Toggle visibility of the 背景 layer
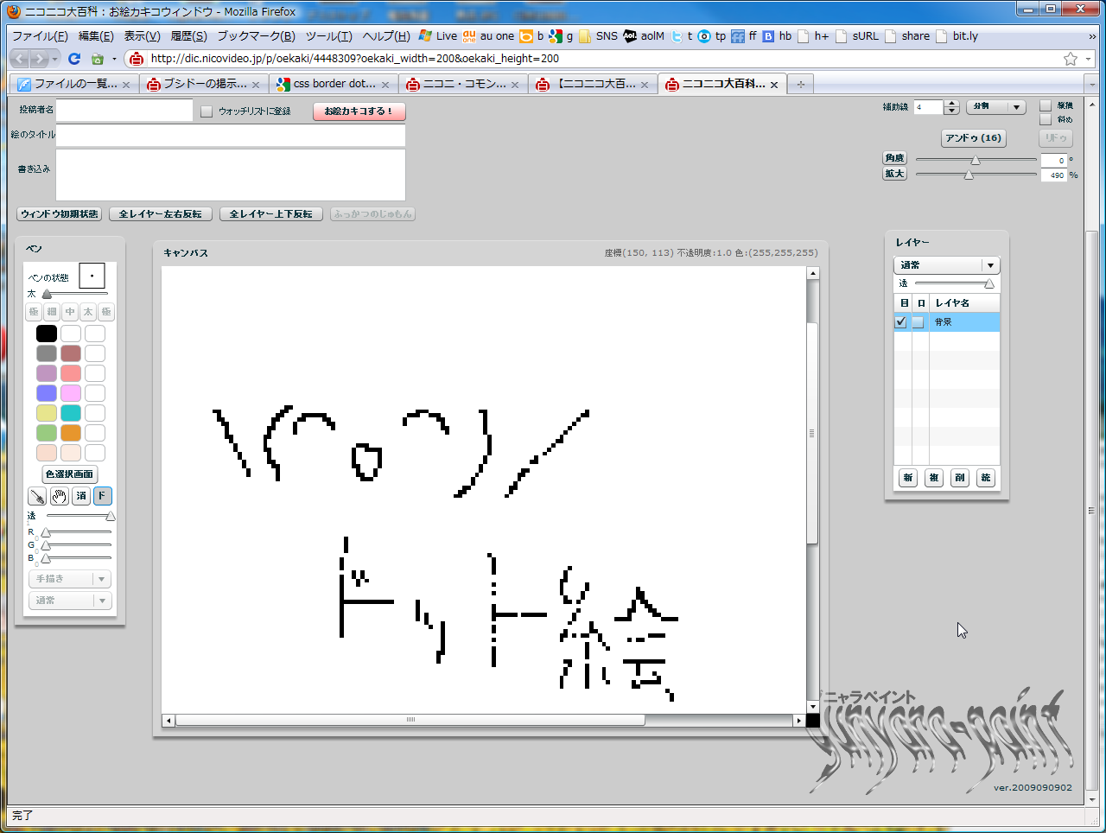This screenshot has height=833, width=1106. click(901, 321)
